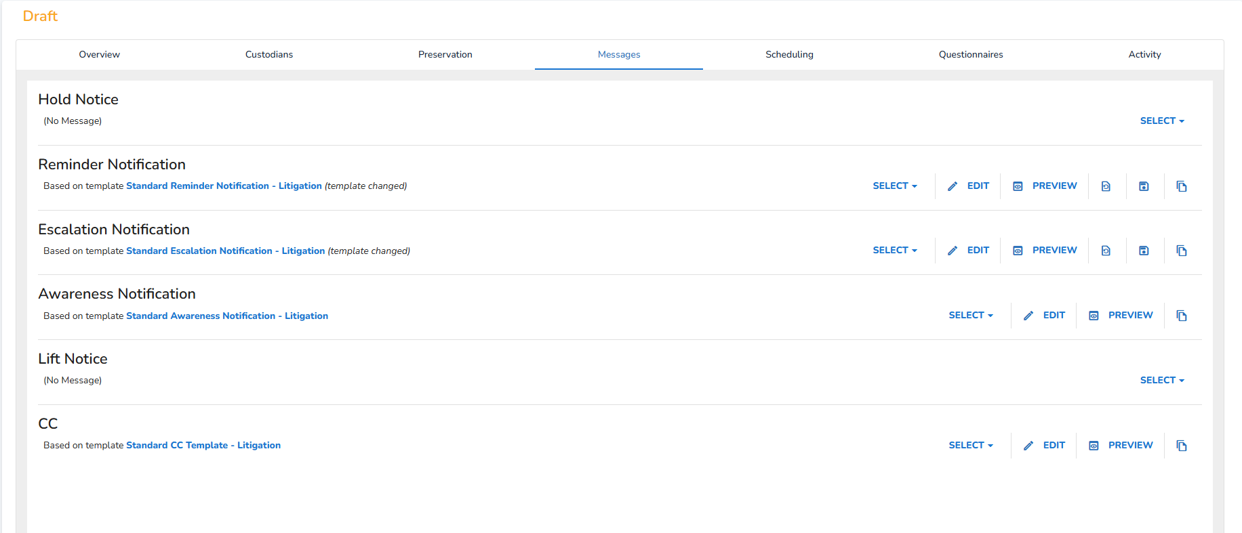
Task: Open SELECT dropdown for Reminder Notification
Action: coord(894,186)
